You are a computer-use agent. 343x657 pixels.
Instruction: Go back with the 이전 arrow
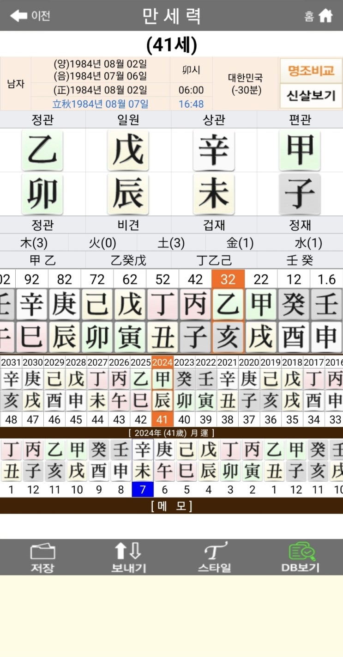tap(30, 16)
